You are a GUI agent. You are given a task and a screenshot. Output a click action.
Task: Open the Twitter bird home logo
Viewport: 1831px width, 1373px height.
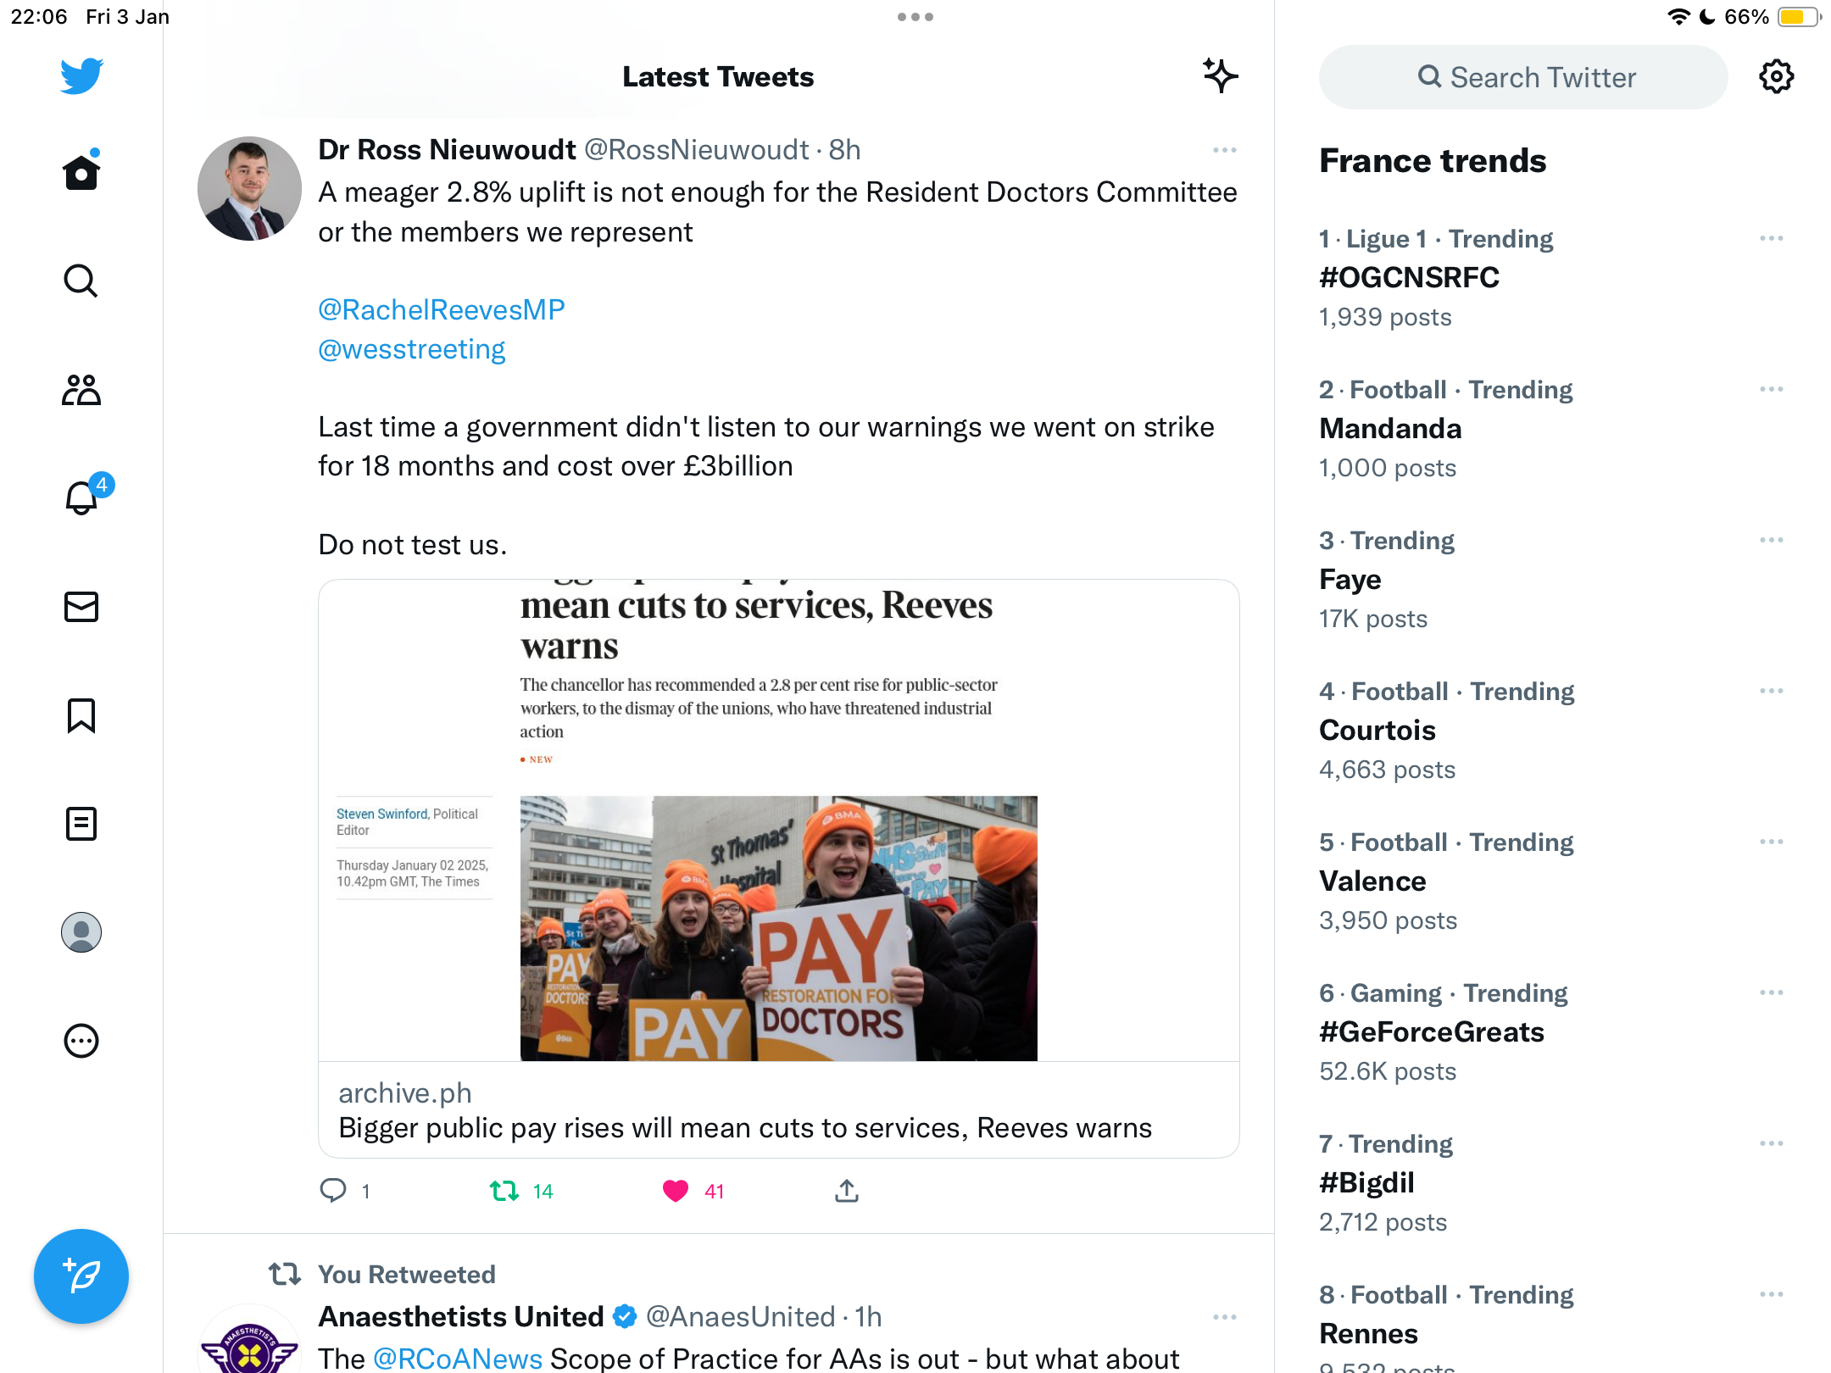coord(81,76)
